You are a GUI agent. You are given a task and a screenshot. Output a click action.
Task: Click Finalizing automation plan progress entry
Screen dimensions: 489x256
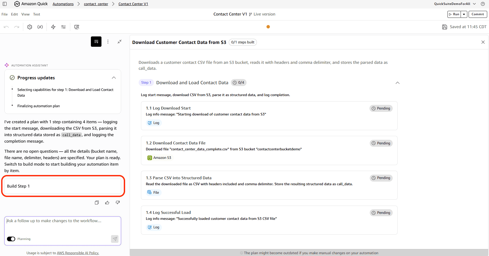(38, 106)
